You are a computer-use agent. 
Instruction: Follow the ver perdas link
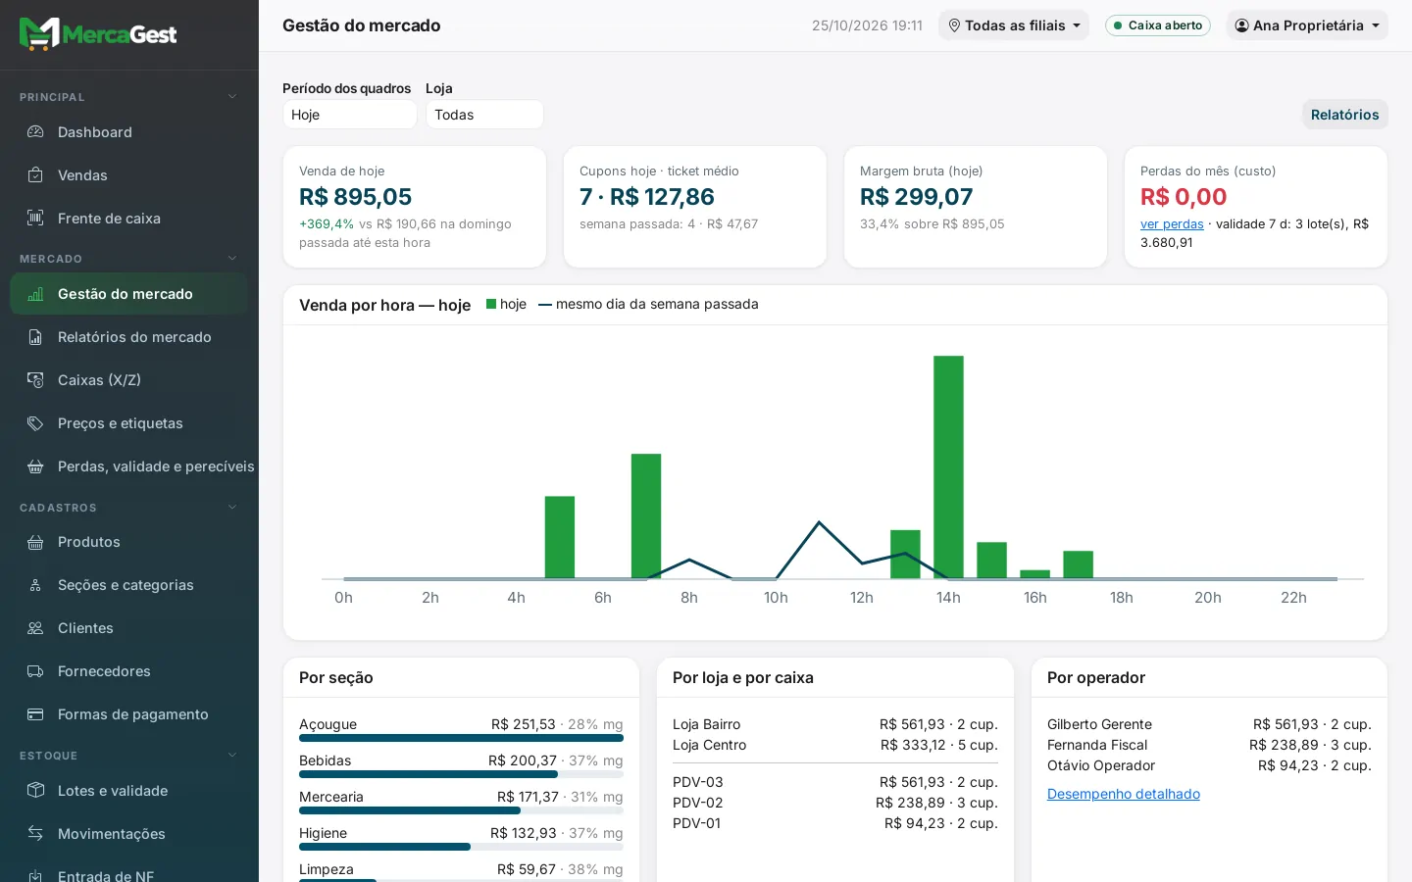click(x=1172, y=224)
